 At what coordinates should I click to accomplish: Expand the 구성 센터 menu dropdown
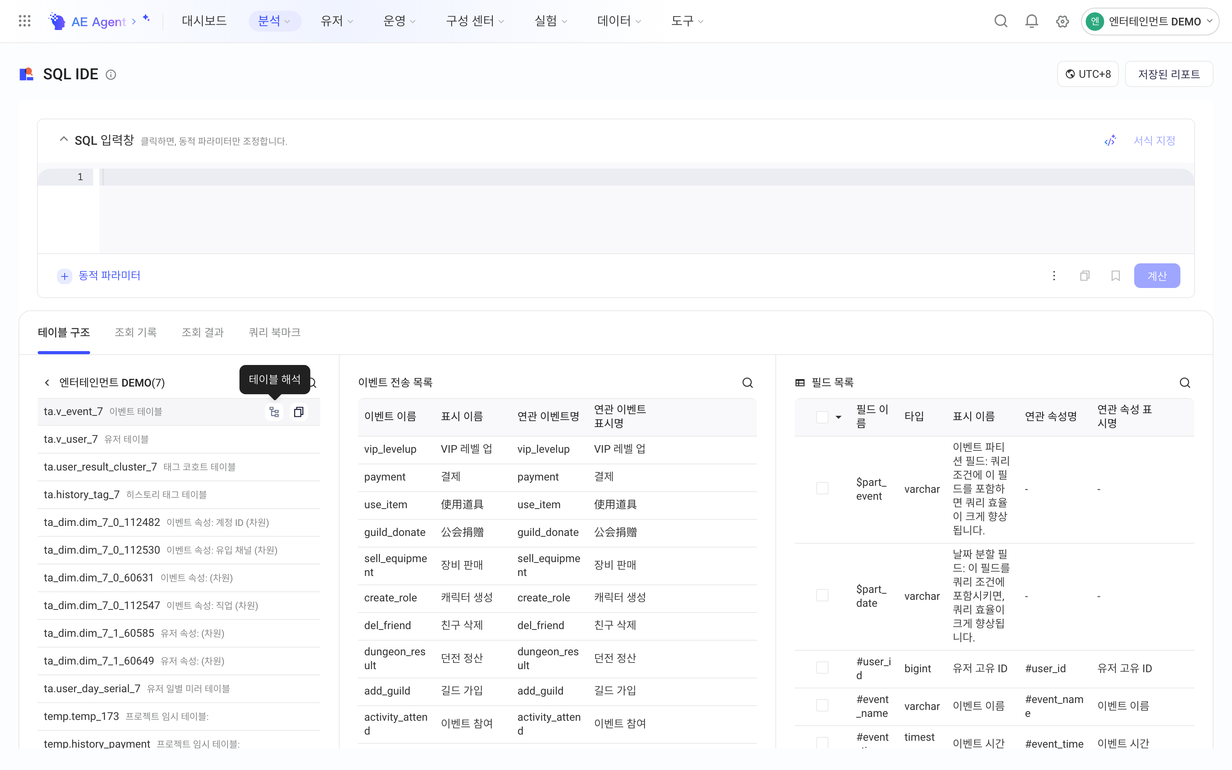tap(474, 21)
